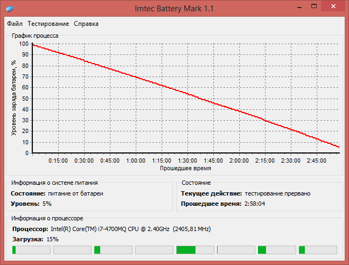Click the 'Информация о процессоре' group label
This screenshot has width=349, height=265.
pyautogui.click(x=47, y=219)
